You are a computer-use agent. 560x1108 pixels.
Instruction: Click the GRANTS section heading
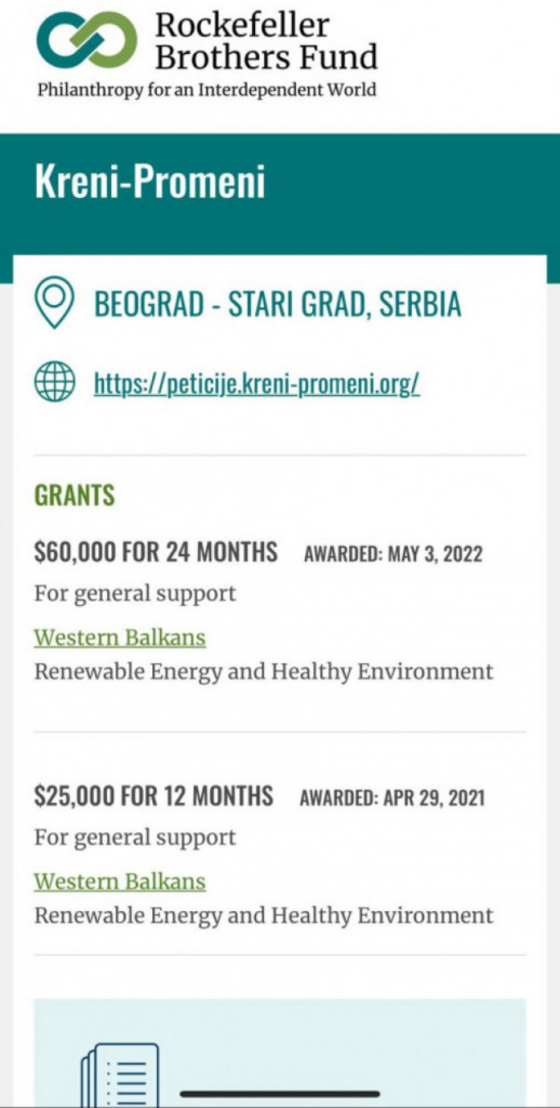[x=75, y=496]
